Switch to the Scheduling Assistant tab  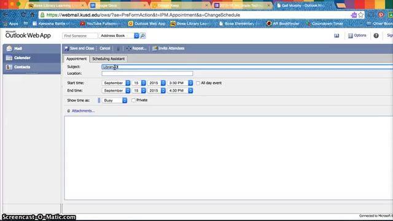[x=109, y=59]
